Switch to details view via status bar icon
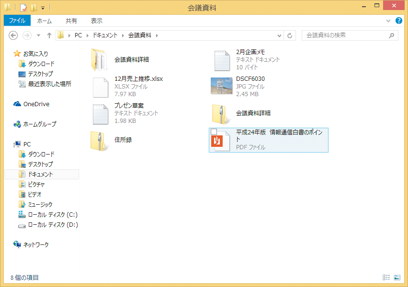 point(386,277)
